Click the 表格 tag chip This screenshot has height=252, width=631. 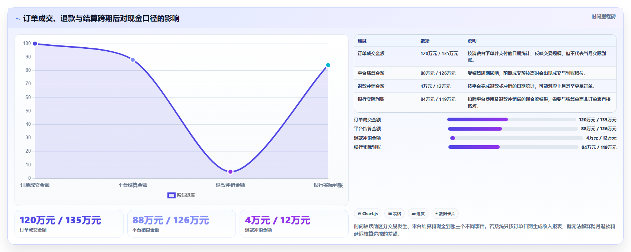tap(394, 214)
